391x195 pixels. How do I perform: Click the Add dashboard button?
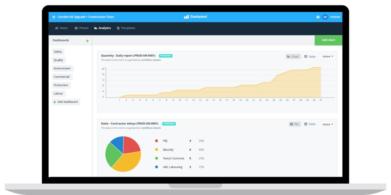point(66,102)
